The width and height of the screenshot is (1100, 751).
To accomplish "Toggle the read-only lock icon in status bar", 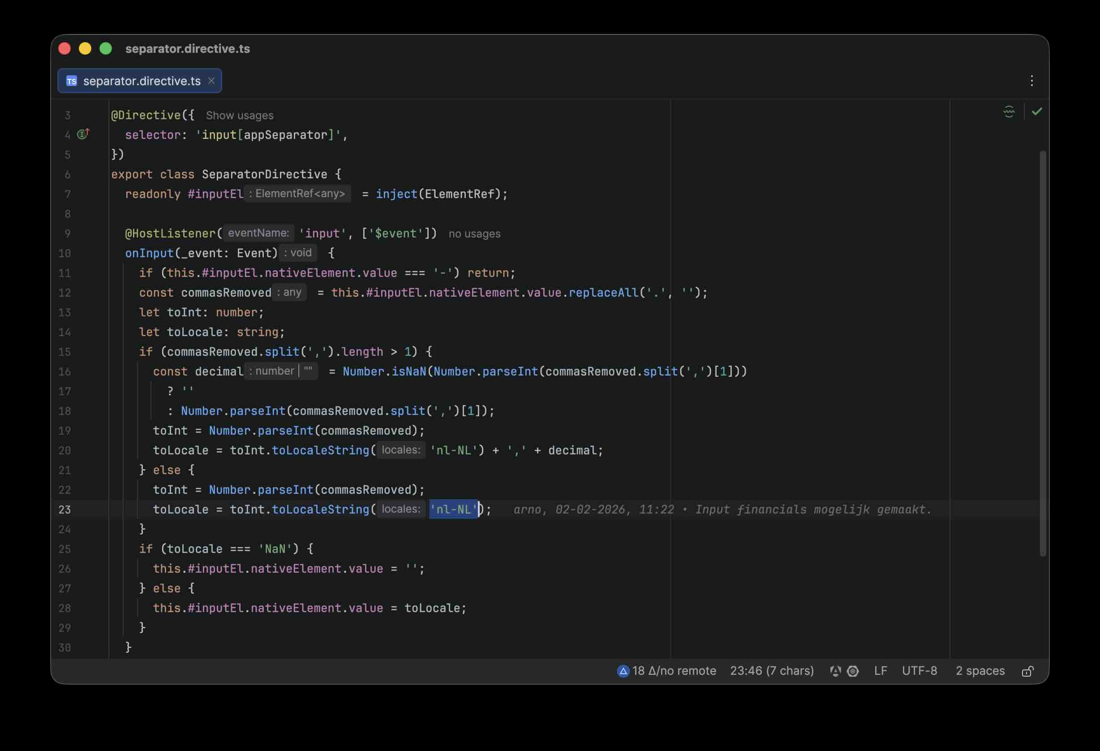I will [1027, 671].
